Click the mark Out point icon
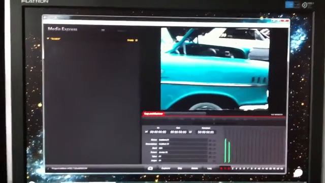 [x=190, y=132]
